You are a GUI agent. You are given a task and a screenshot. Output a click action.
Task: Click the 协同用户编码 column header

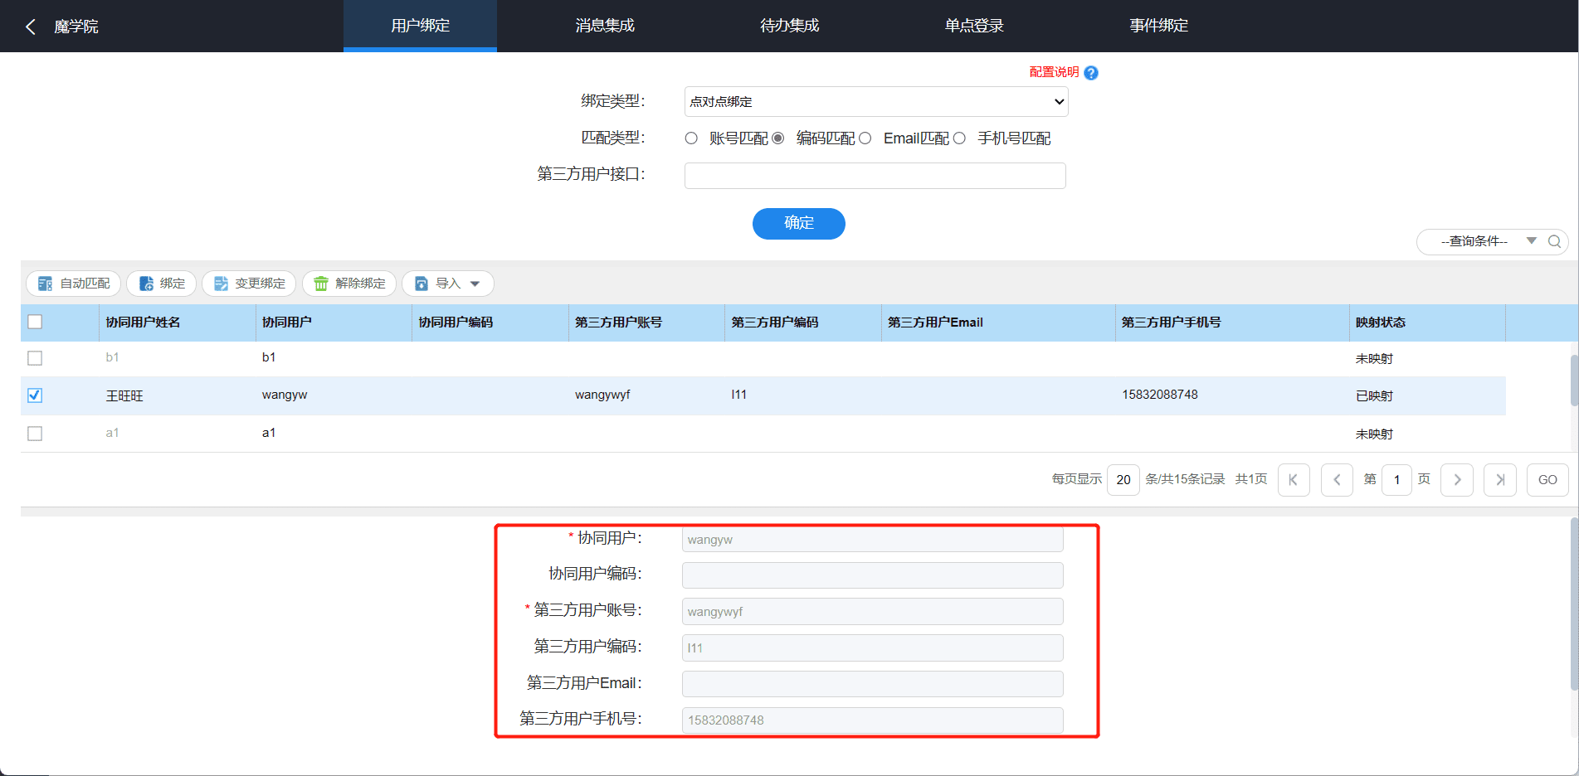pos(490,323)
